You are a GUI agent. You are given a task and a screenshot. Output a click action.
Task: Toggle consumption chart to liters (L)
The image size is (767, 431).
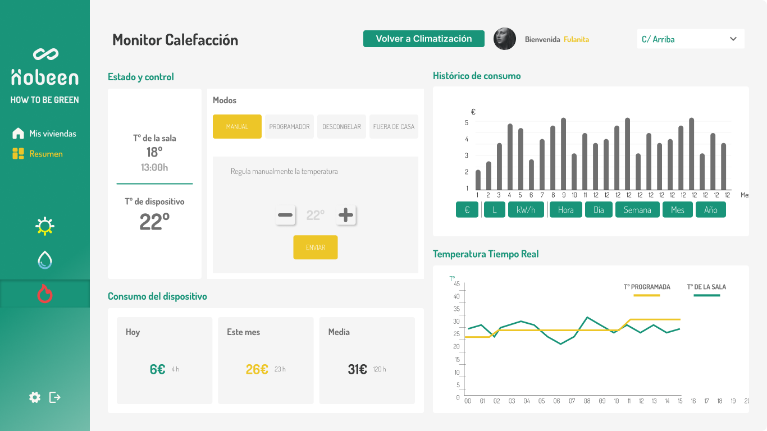coord(495,210)
